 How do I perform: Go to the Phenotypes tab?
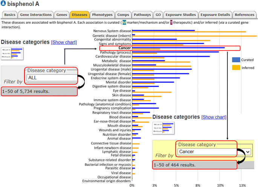click(x=102, y=15)
